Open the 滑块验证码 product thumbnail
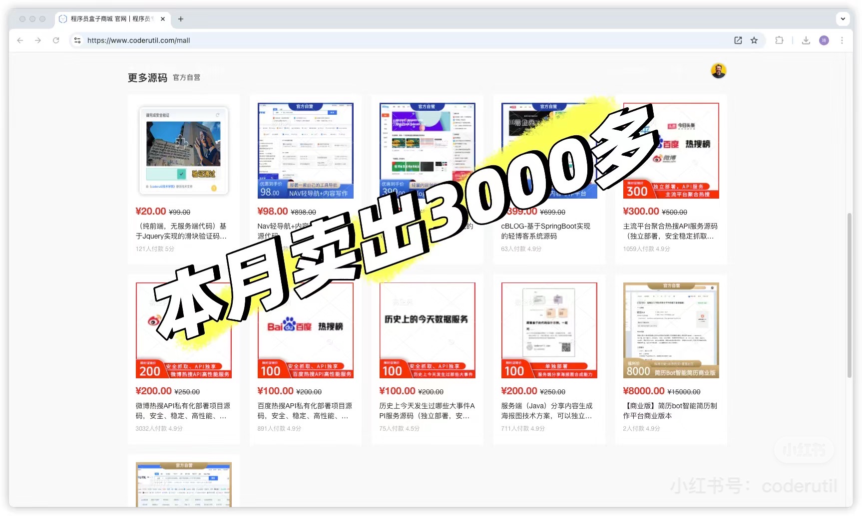 click(184, 151)
